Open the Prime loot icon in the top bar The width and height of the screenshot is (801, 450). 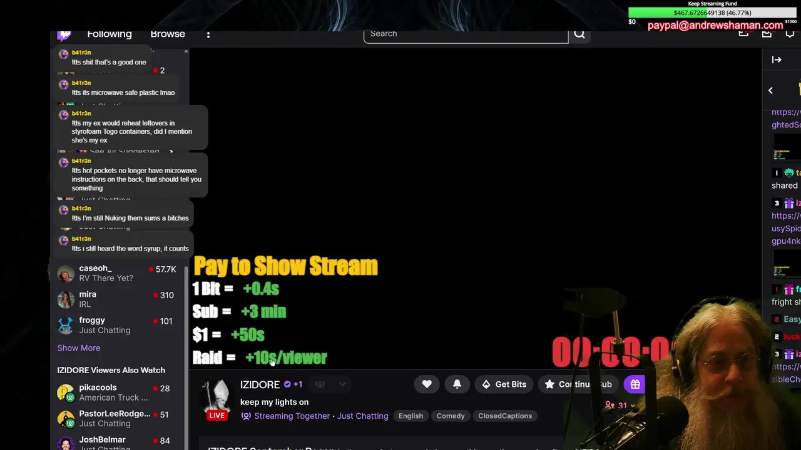pos(743,34)
